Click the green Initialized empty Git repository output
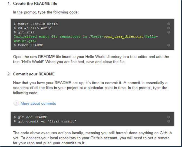Image resolution: width=182 pixels, height=147 pixels. 54,37
